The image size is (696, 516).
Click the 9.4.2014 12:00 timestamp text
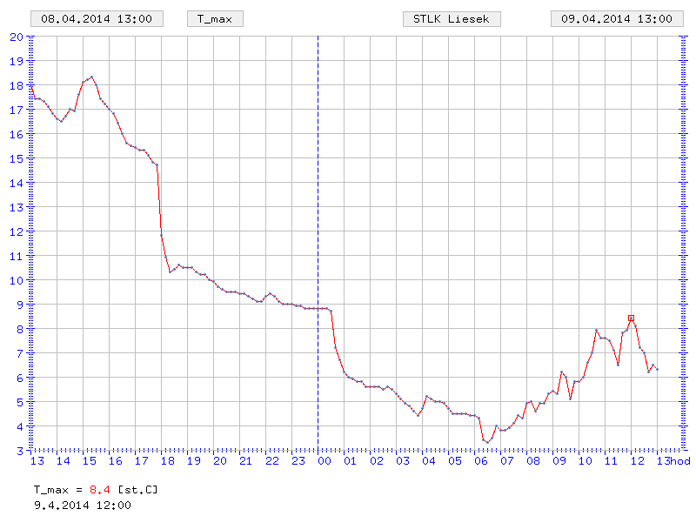[x=82, y=504]
